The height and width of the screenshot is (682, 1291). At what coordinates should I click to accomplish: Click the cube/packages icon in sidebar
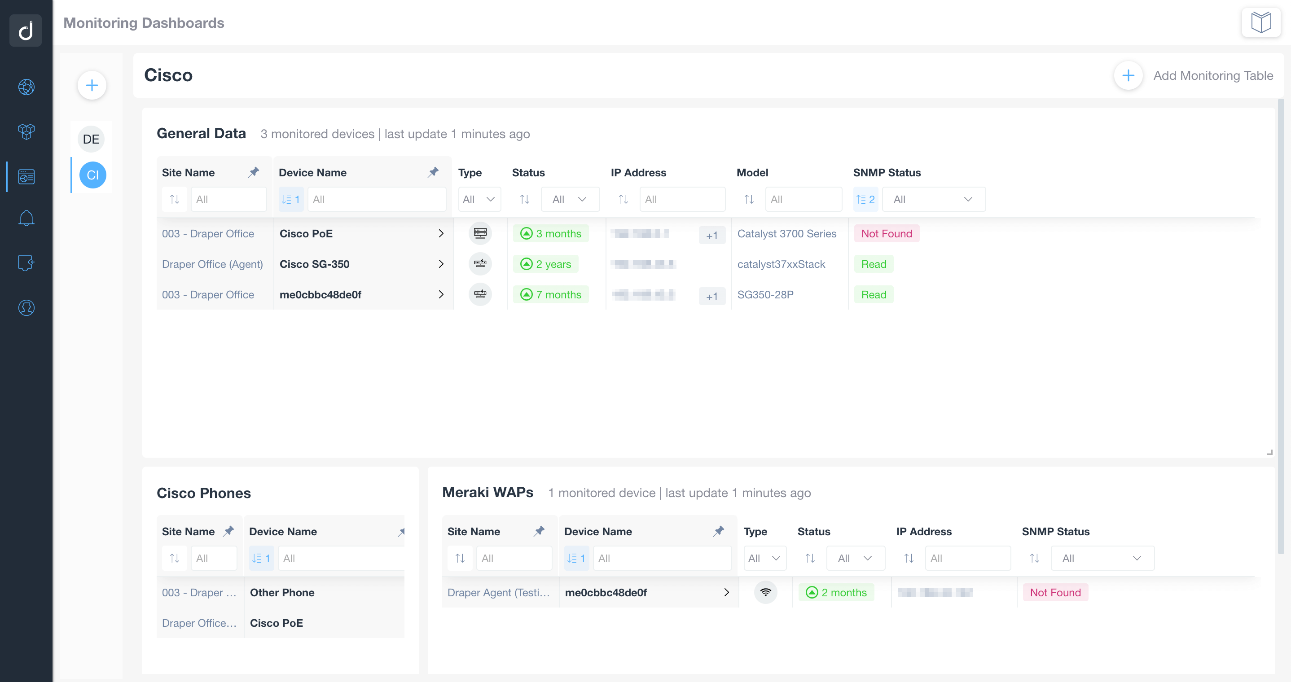pyautogui.click(x=26, y=130)
